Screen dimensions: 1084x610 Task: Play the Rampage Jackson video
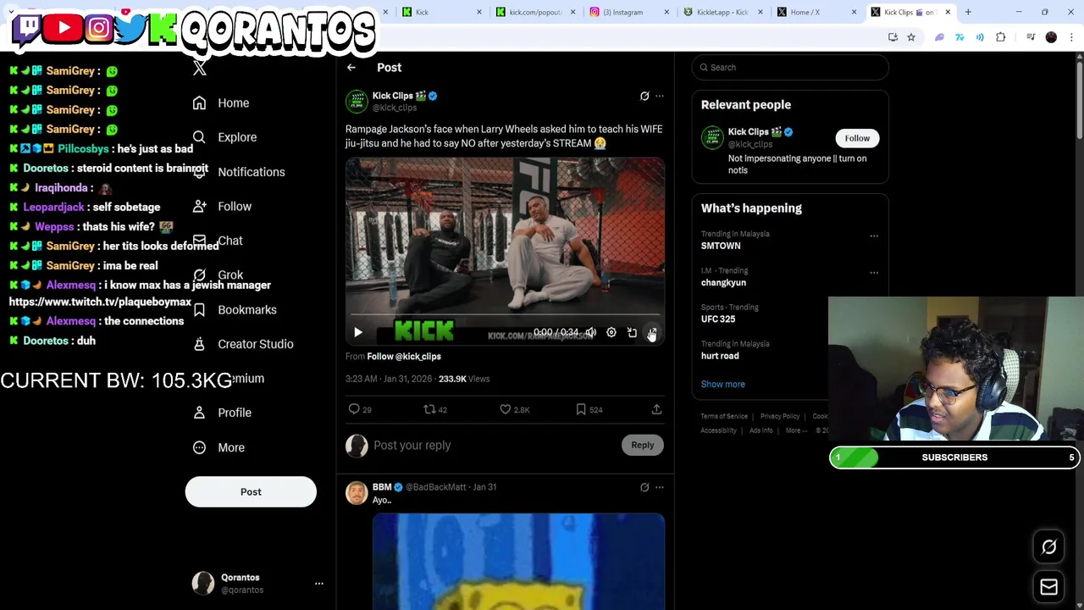pos(357,333)
